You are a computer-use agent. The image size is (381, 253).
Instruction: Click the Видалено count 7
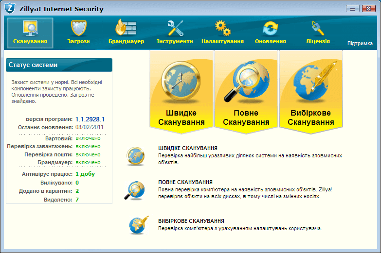click(77, 200)
